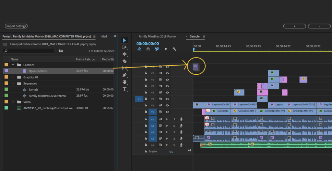This screenshot has height=171, width=332.
Task: Sort by Frame Rate column header
Action: (83, 59)
